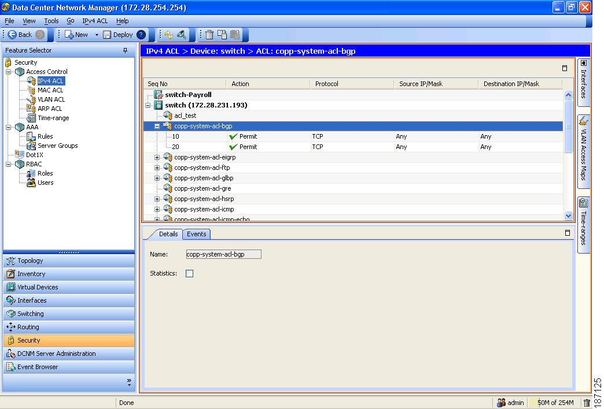Image resolution: width=604 pixels, height=409 pixels.
Task: Pin the Feature Selector panel
Action: (x=126, y=51)
